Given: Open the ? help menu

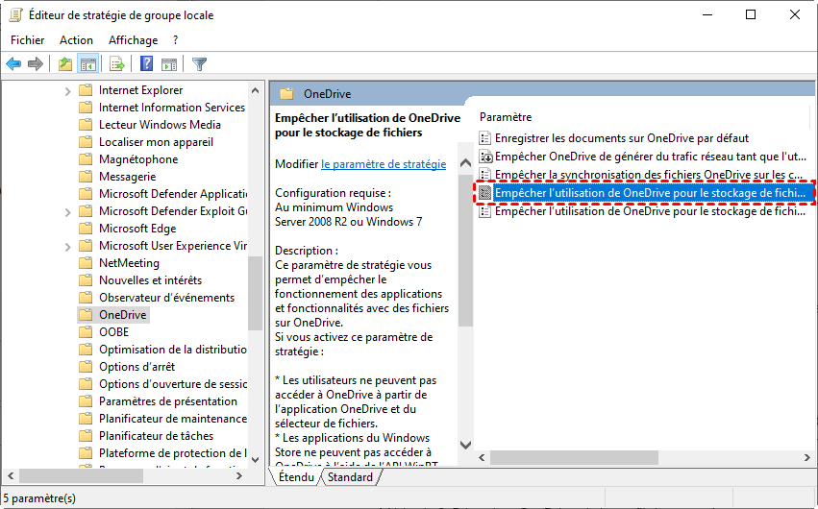Looking at the screenshot, I should [x=175, y=40].
